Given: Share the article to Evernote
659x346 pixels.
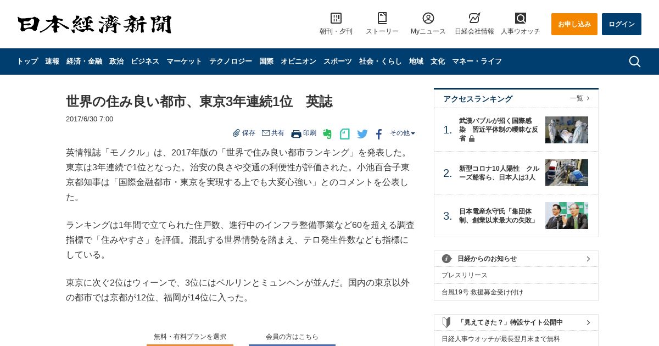Looking at the screenshot, I should tap(327, 134).
